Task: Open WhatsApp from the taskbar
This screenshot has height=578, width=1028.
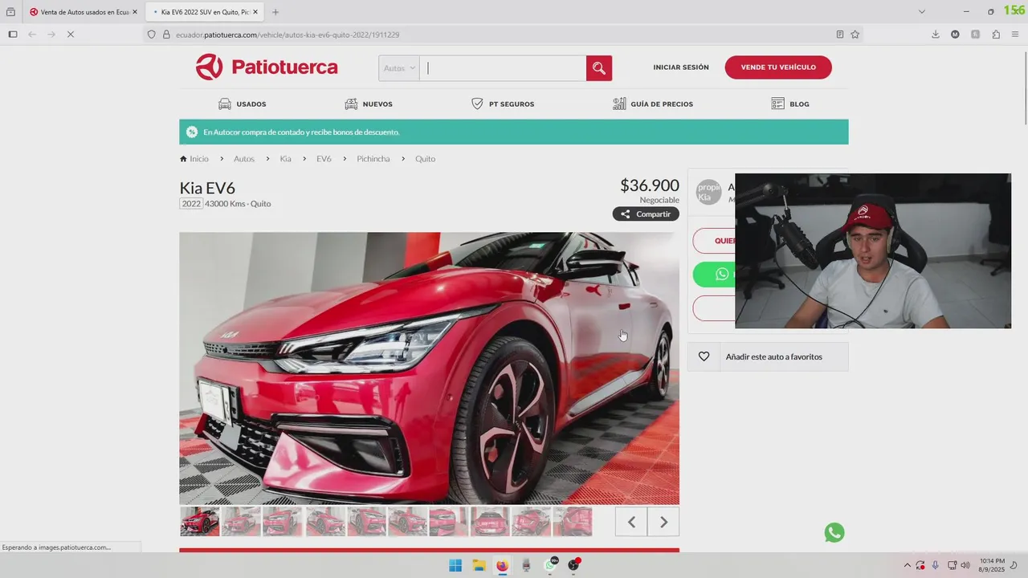Action: tap(551, 565)
